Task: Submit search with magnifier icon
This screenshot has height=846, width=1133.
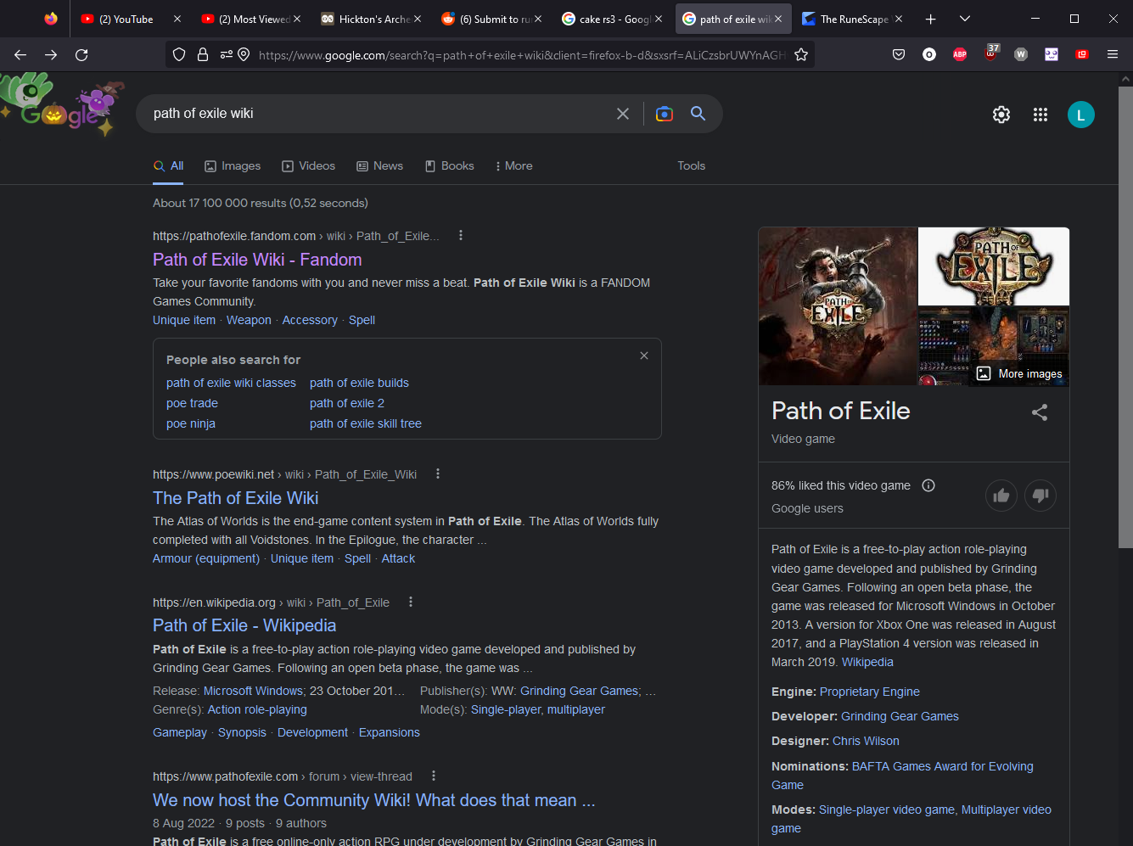Action: point(698,114)
